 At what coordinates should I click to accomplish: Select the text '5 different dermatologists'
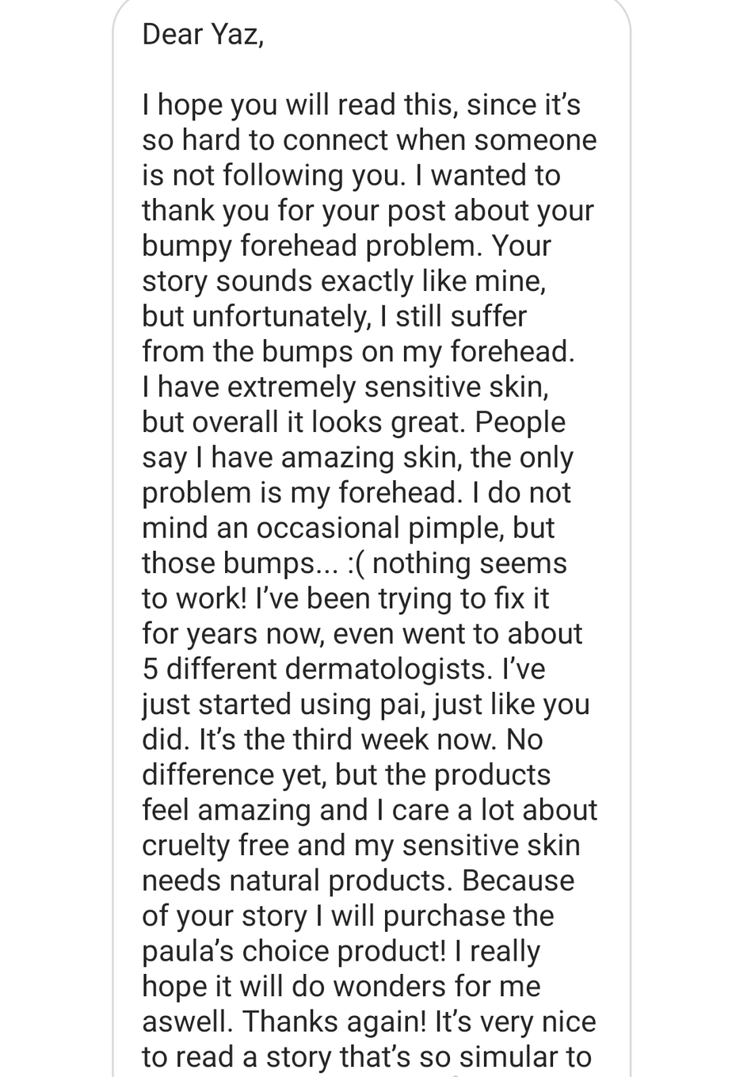tap(317, 670)
